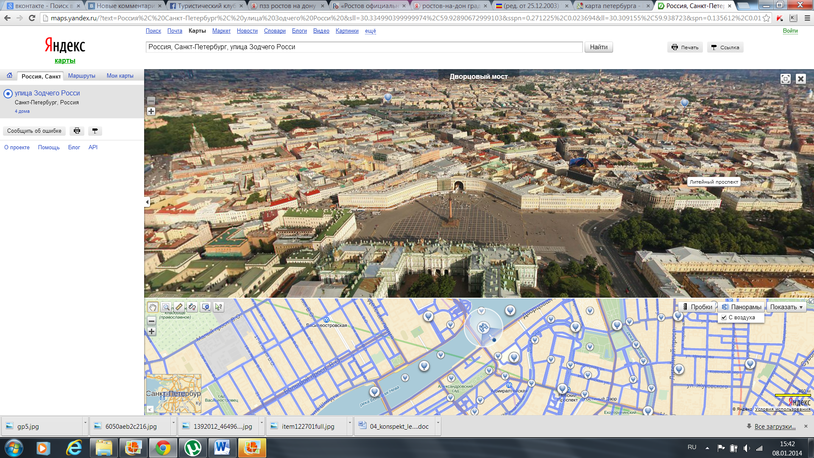Click the Найти search button
The width and height of the screenshot is (814, 458).
tap(599, 47)
